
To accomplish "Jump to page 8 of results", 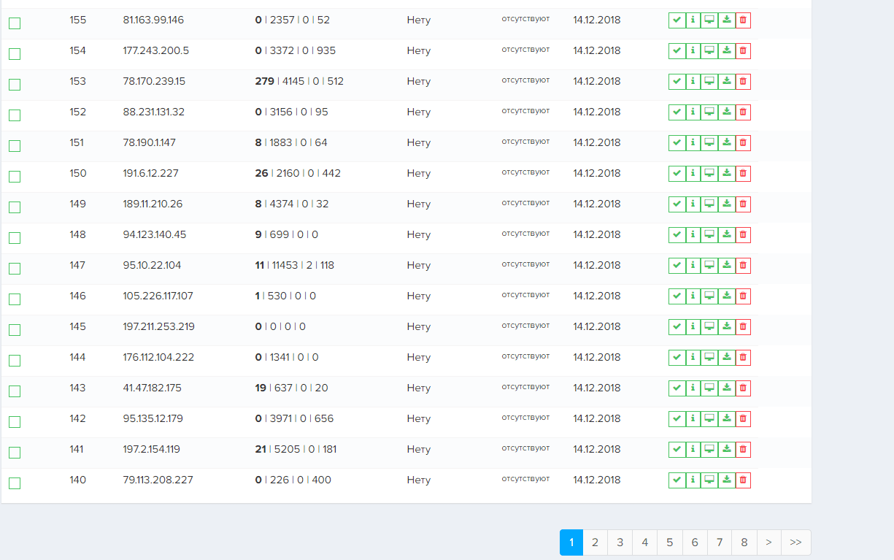I will [744, 542].
